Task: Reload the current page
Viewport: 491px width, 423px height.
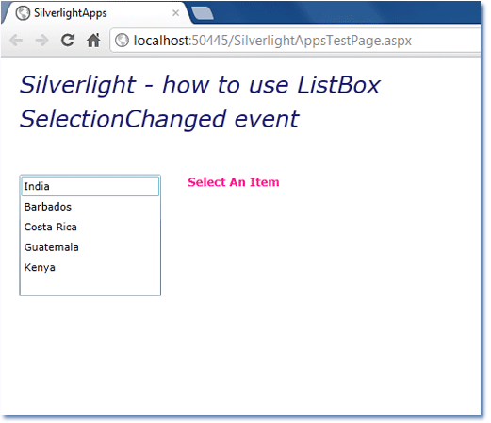Action: tap(68, 40)
